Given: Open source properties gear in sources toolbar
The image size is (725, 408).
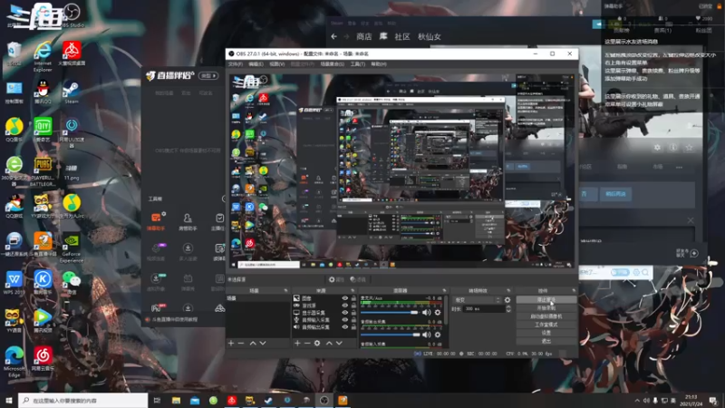Looking at the screenshot, I should 317,344.
